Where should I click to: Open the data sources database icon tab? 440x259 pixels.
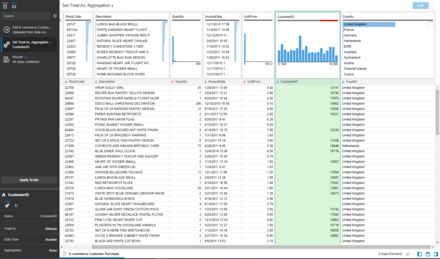click(x=5, y=6)
